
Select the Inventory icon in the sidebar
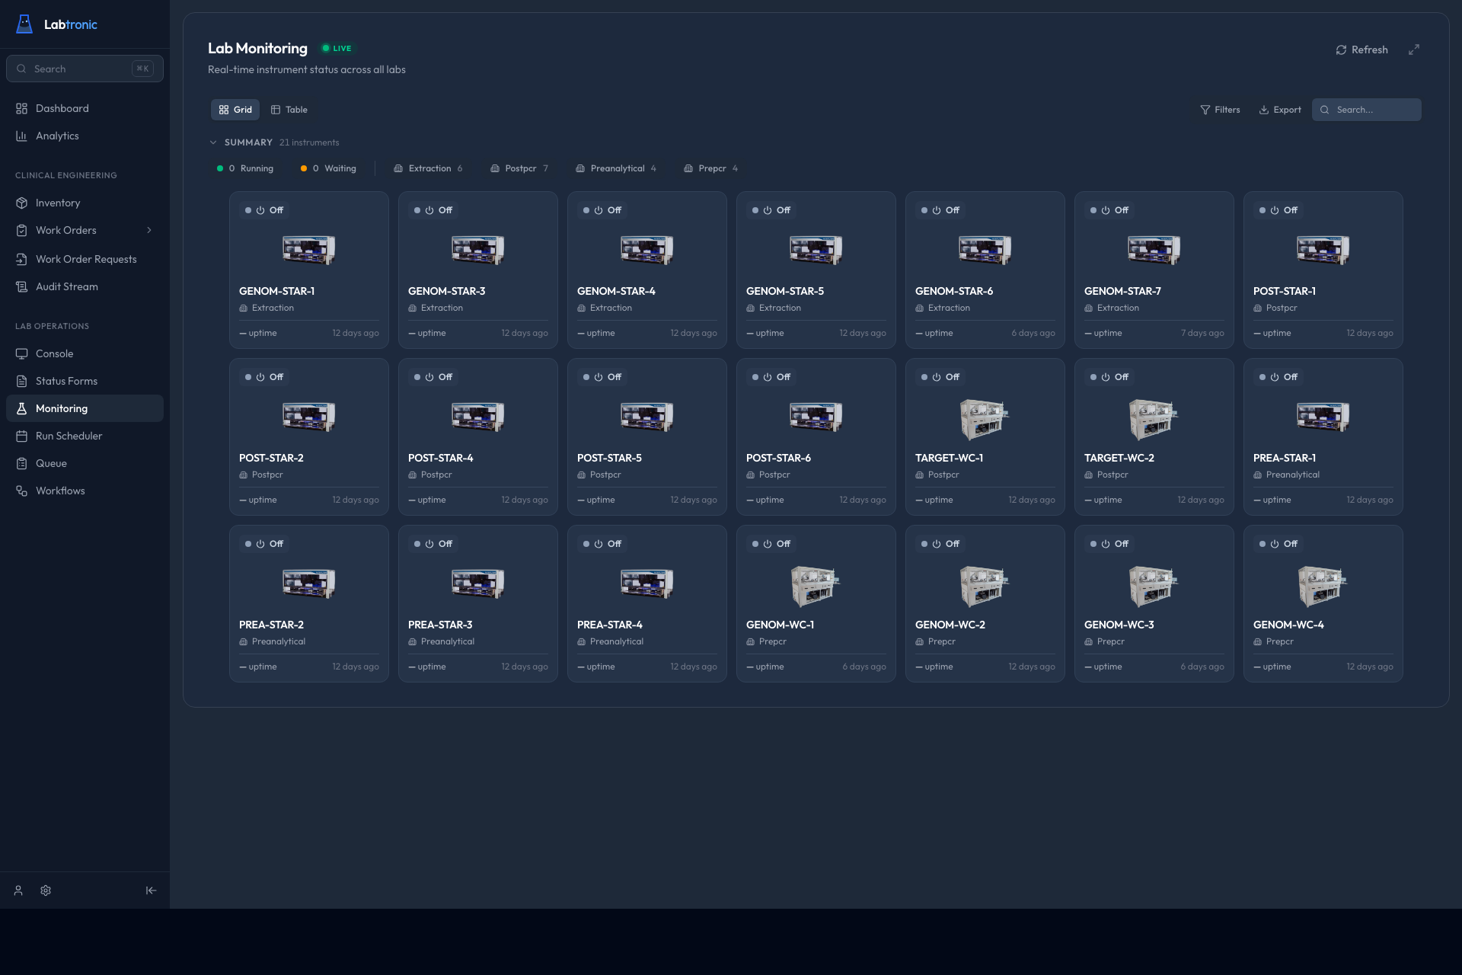22,203
